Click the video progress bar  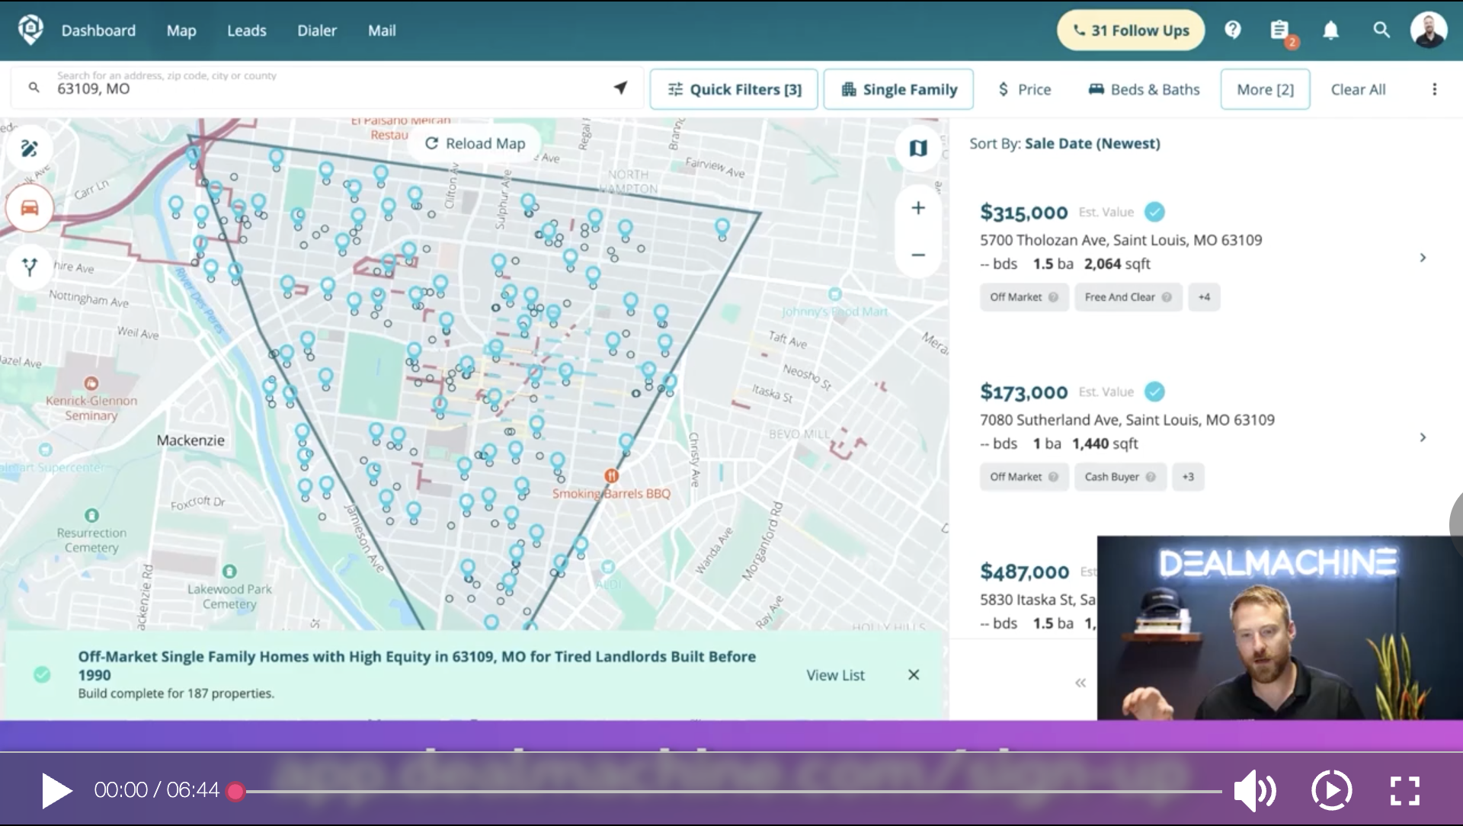coord(731,792)
